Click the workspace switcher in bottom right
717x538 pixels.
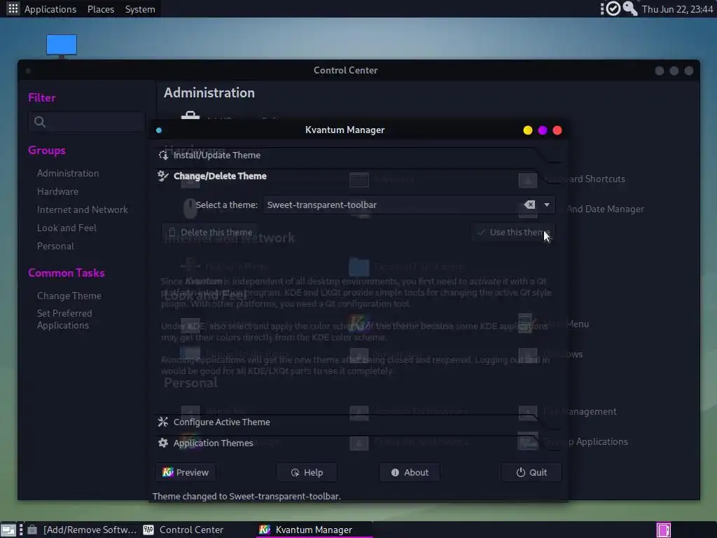pyautogui.click(x=664, y=530)
